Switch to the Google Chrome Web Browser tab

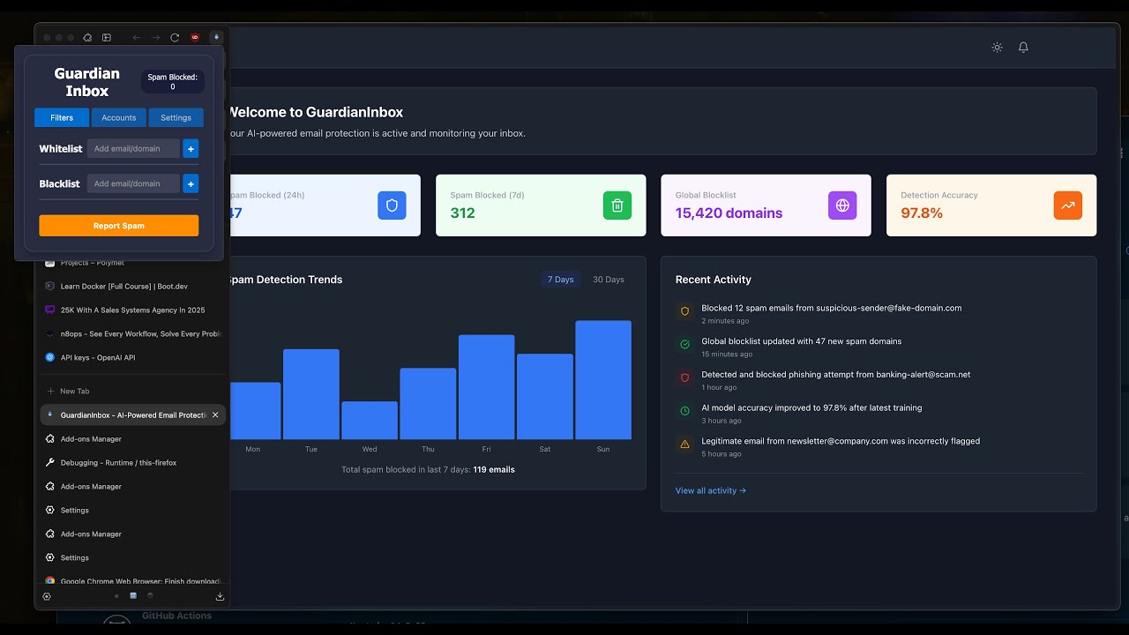point(132,581)
